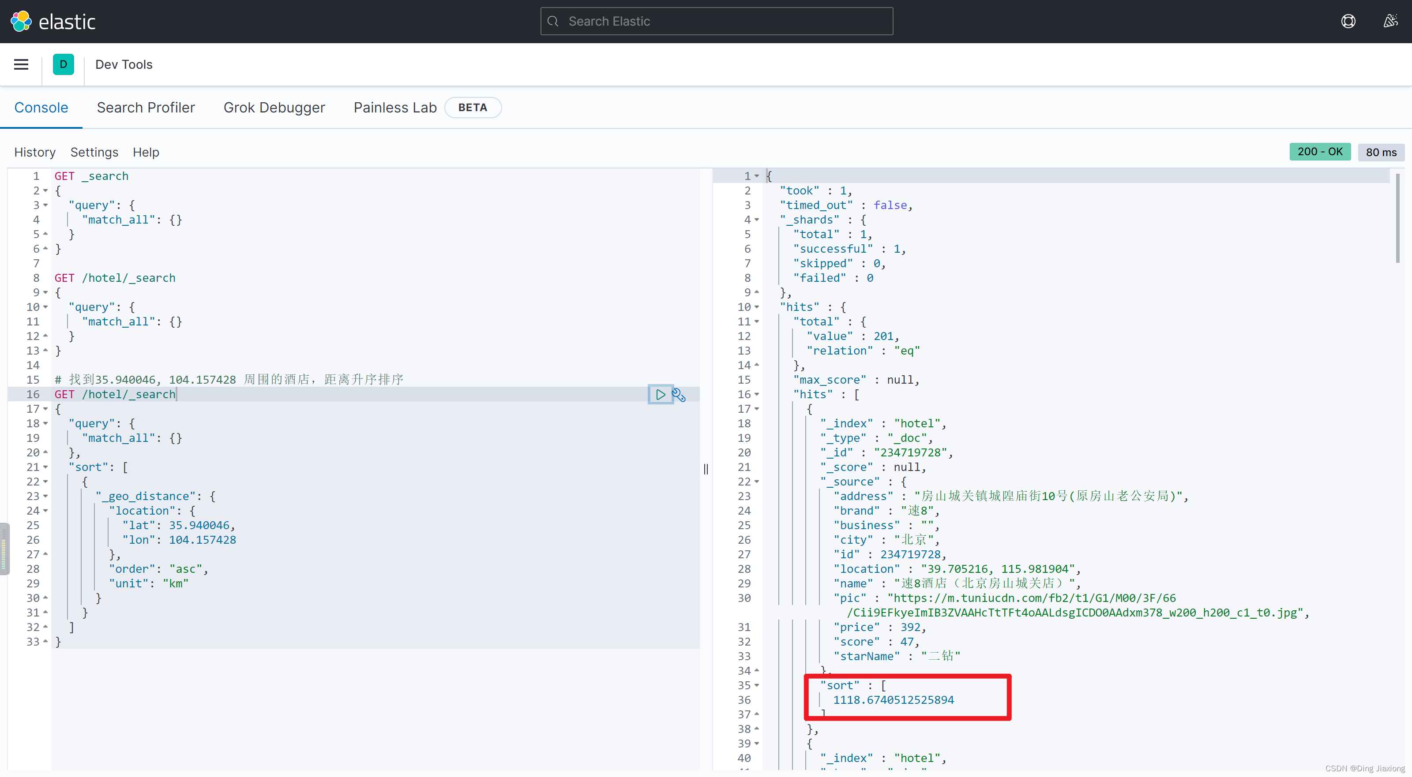Click the wrench/settings icon next to run
Screen dimensions: 1412x777
(x=679, y=394)
